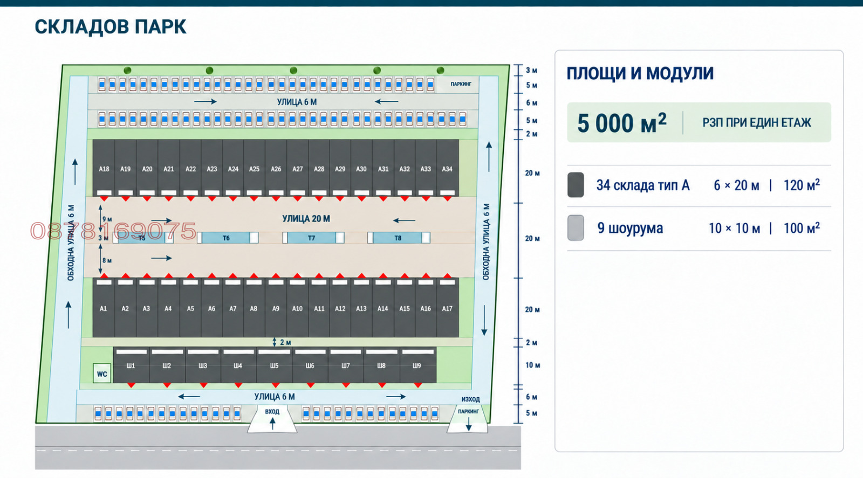Image resolution: width=863 pixels, height=478 pixels.
Task: Click the "120 м²" area text
Action: tap(802, 185)
